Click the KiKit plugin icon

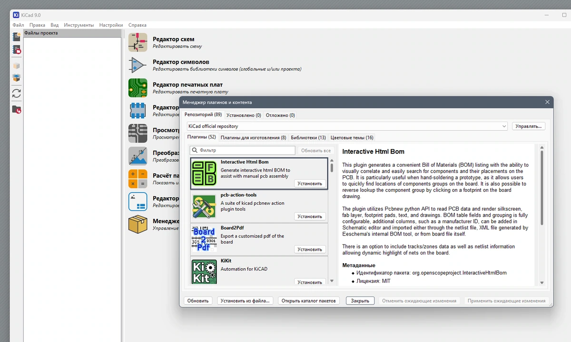coord(204,271)
